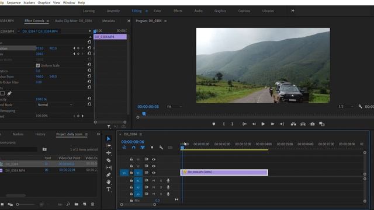Select the Slip tool

pyautogui.click(x=109, y=167)
